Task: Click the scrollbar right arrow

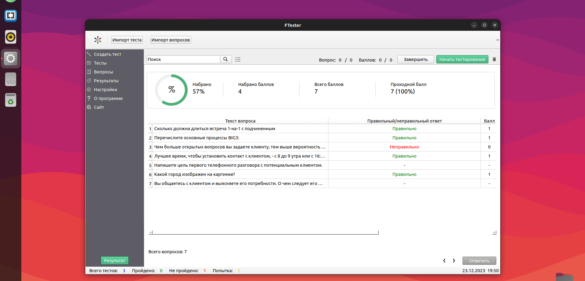Action: pos(494,233)
